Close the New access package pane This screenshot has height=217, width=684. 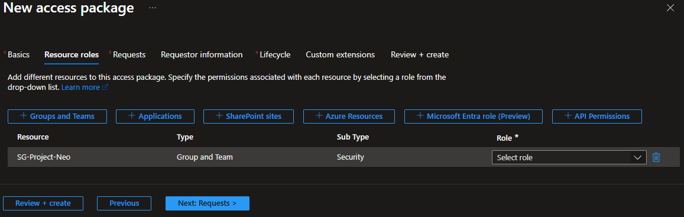(670, 8)
